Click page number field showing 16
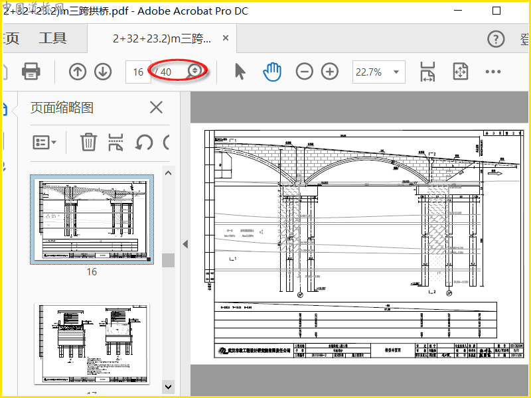The height and width of the screenshot is (398, 531). pyautogui.click(x=138, y=72)
